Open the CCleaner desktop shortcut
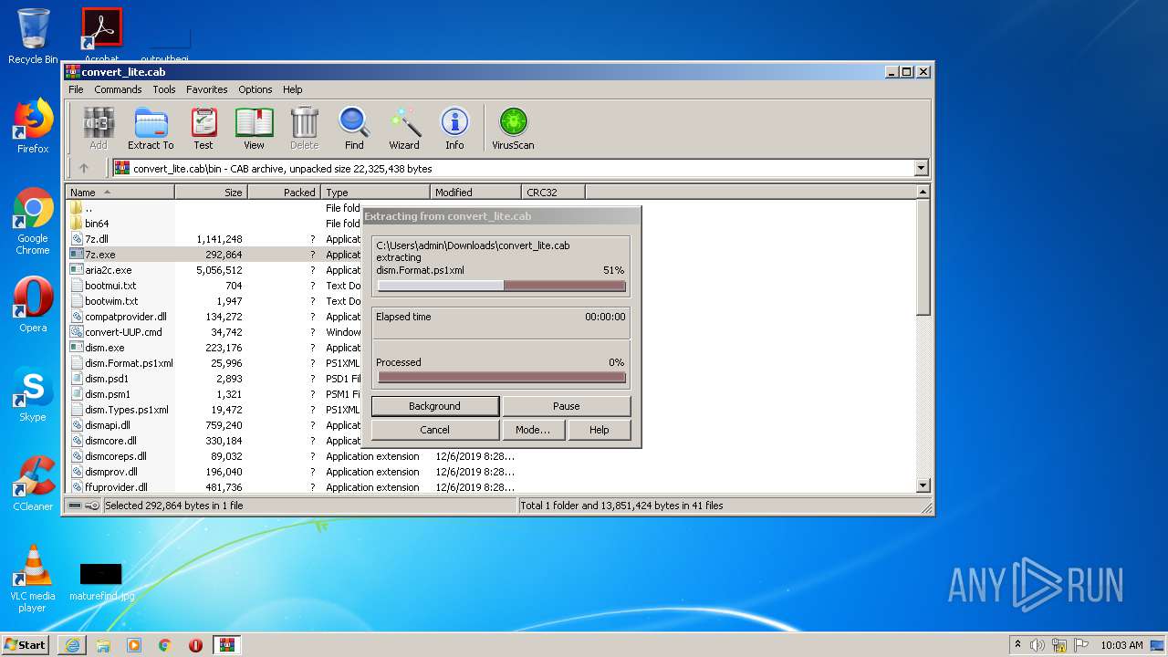 (33, 484)
